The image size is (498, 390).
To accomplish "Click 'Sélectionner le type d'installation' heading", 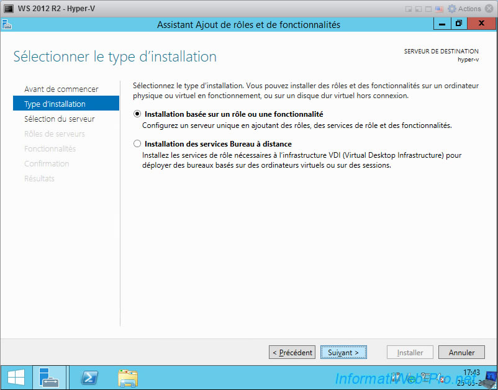I will tap(115, 57).
